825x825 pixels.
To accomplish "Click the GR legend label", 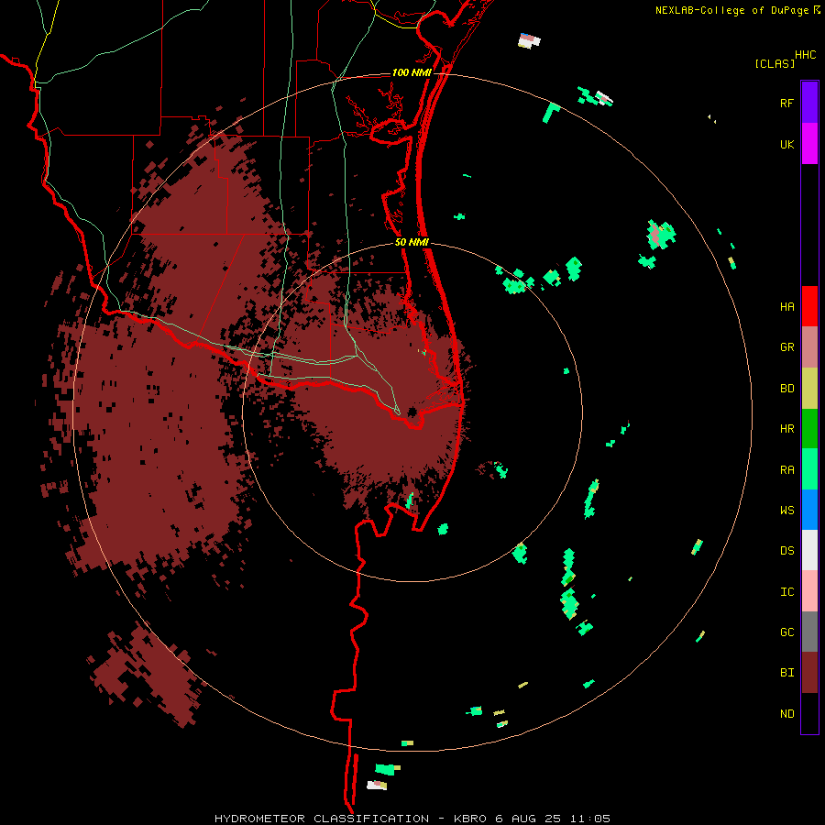I will 786,347.
